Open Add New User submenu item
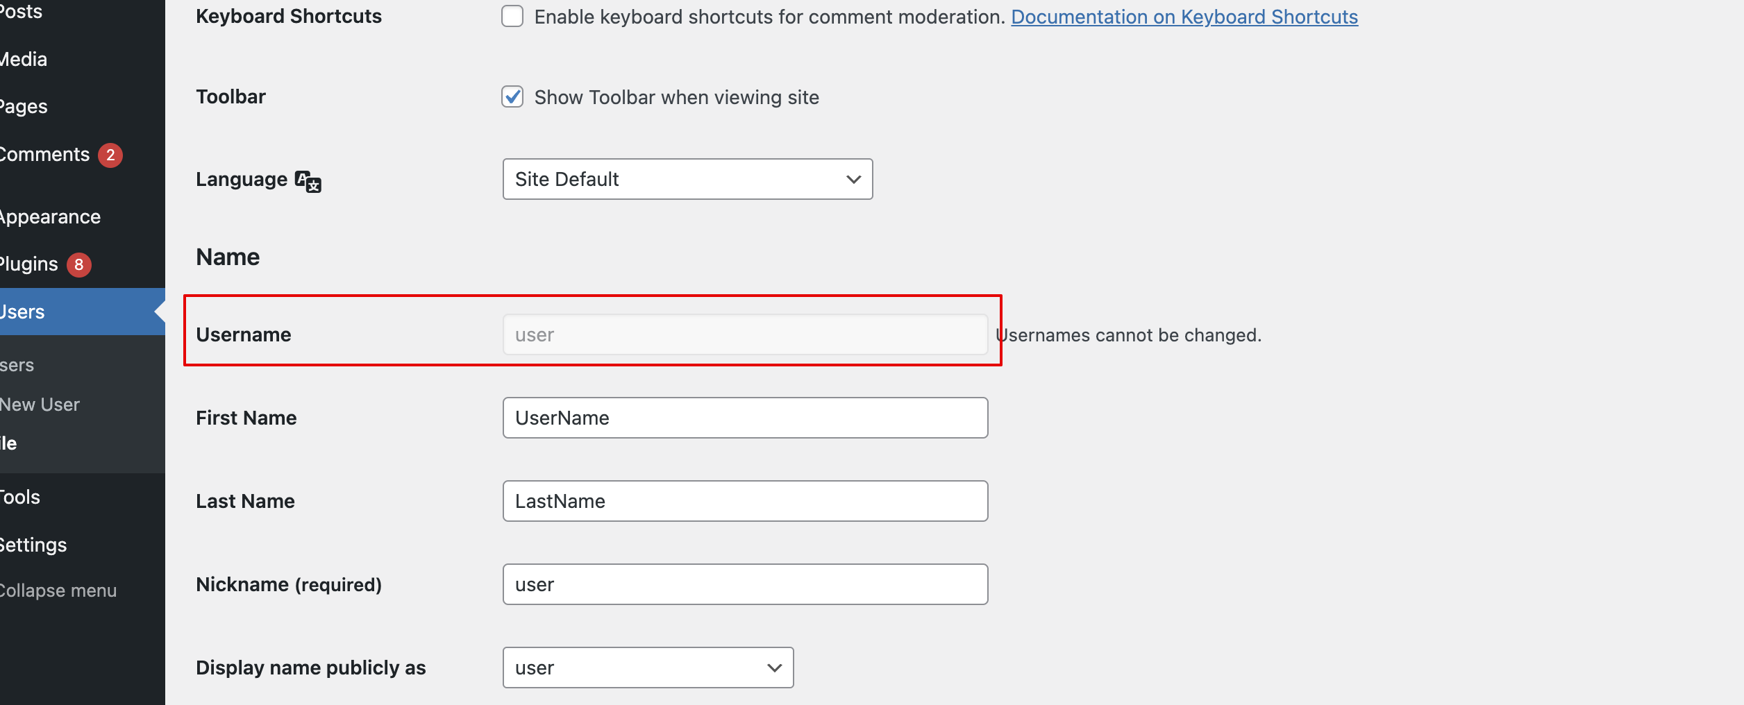 pos(40,405)
